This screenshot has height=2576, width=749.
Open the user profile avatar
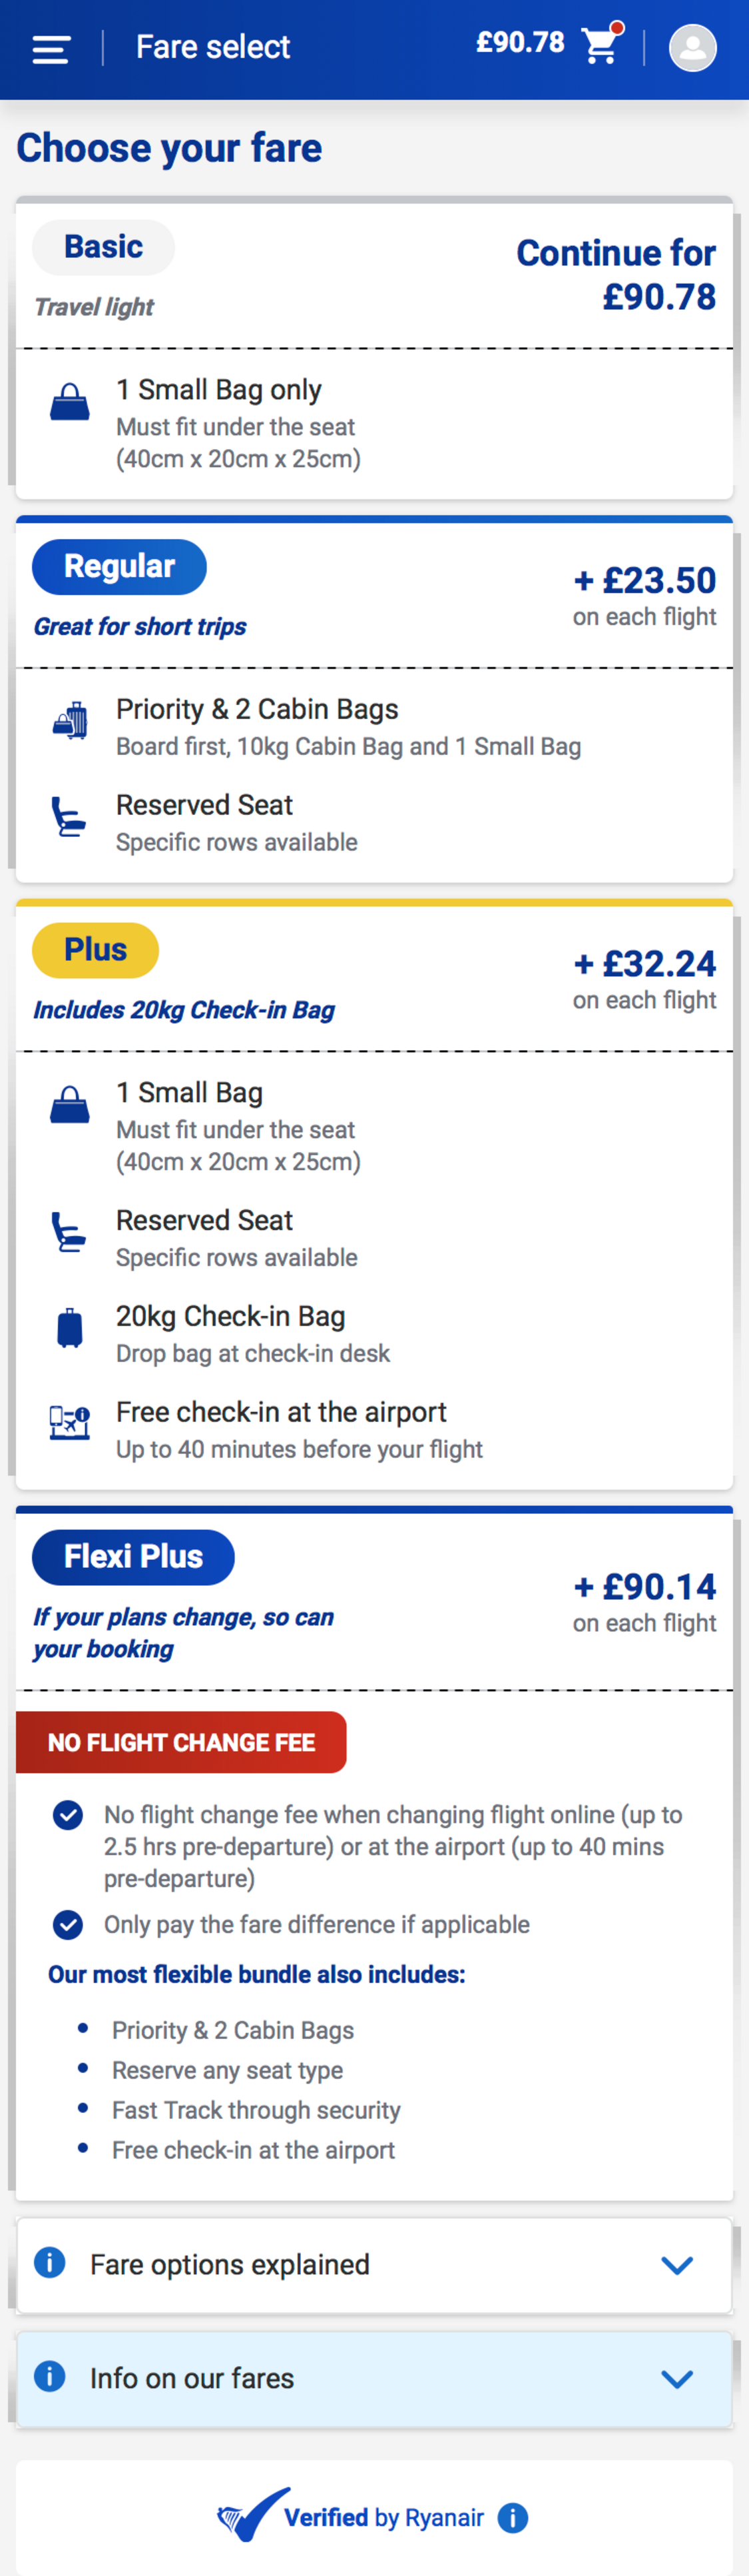coord(692,47)
